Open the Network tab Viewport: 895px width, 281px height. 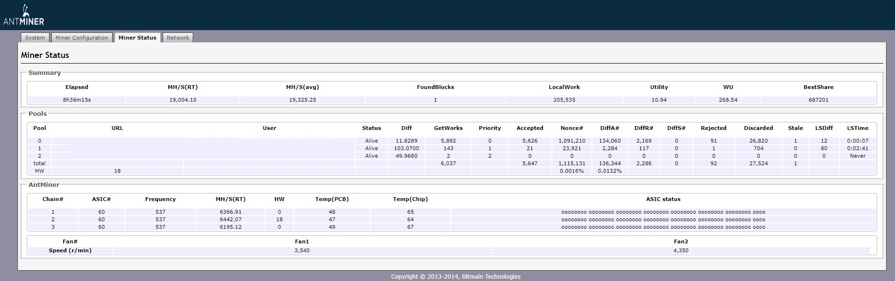pyautogui.click(x=178, y=38)
